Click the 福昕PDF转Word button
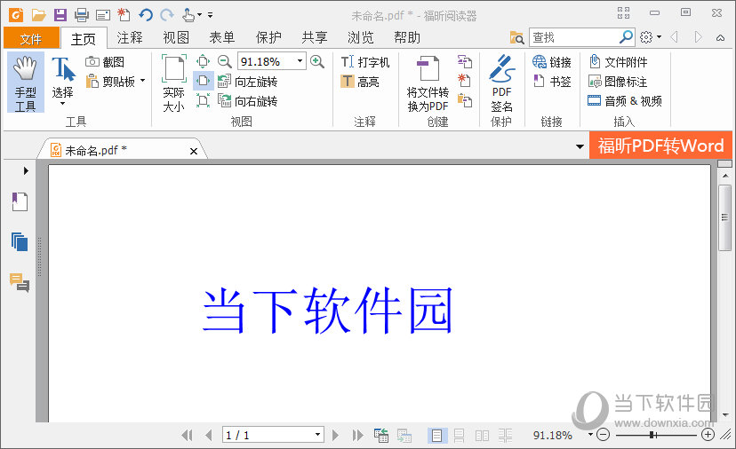Image resolution: width=736 pixels, height=449 pixels. coord(660,146)
